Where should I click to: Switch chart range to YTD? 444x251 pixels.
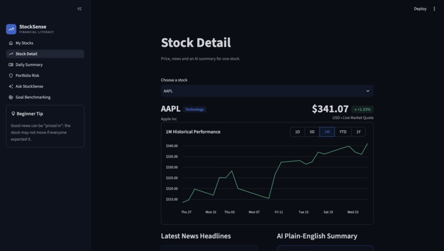(343, 132)
